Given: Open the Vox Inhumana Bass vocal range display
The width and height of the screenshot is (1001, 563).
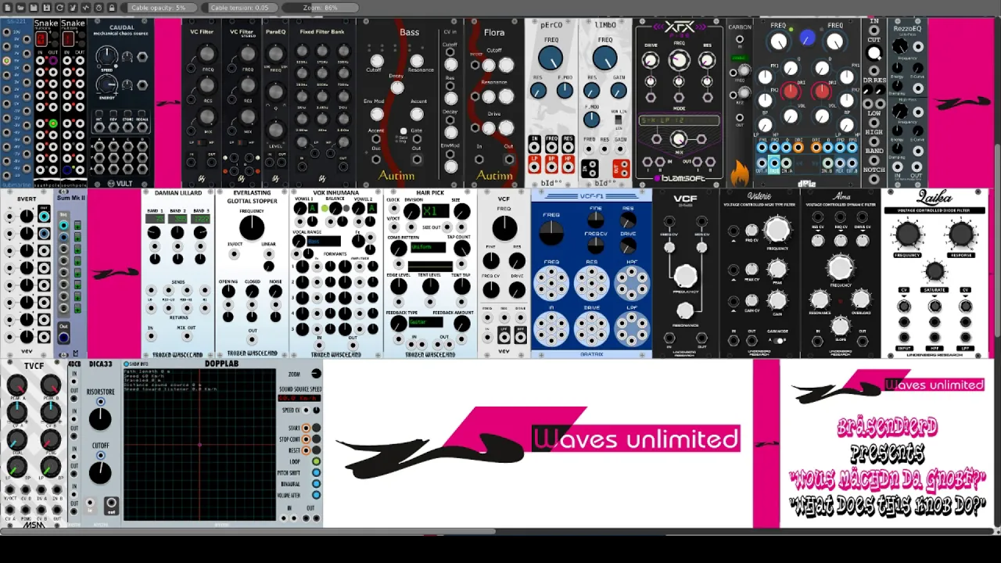Looking at the screenshot, I should click(x=324, y=242).
